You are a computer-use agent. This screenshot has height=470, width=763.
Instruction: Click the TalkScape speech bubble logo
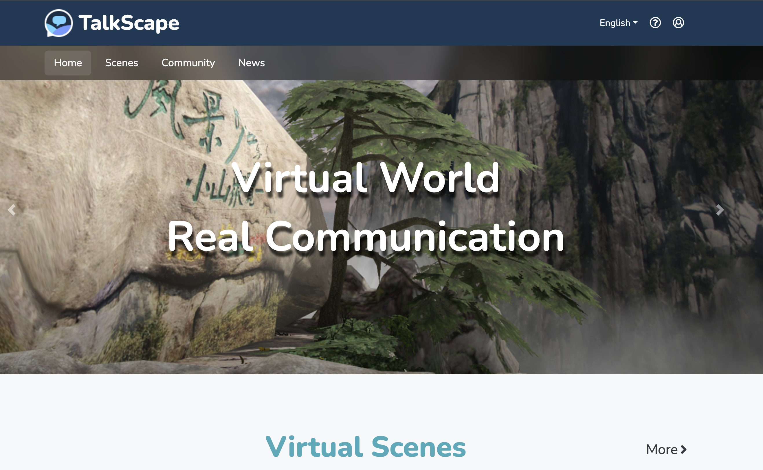click(x=58, y=23)
